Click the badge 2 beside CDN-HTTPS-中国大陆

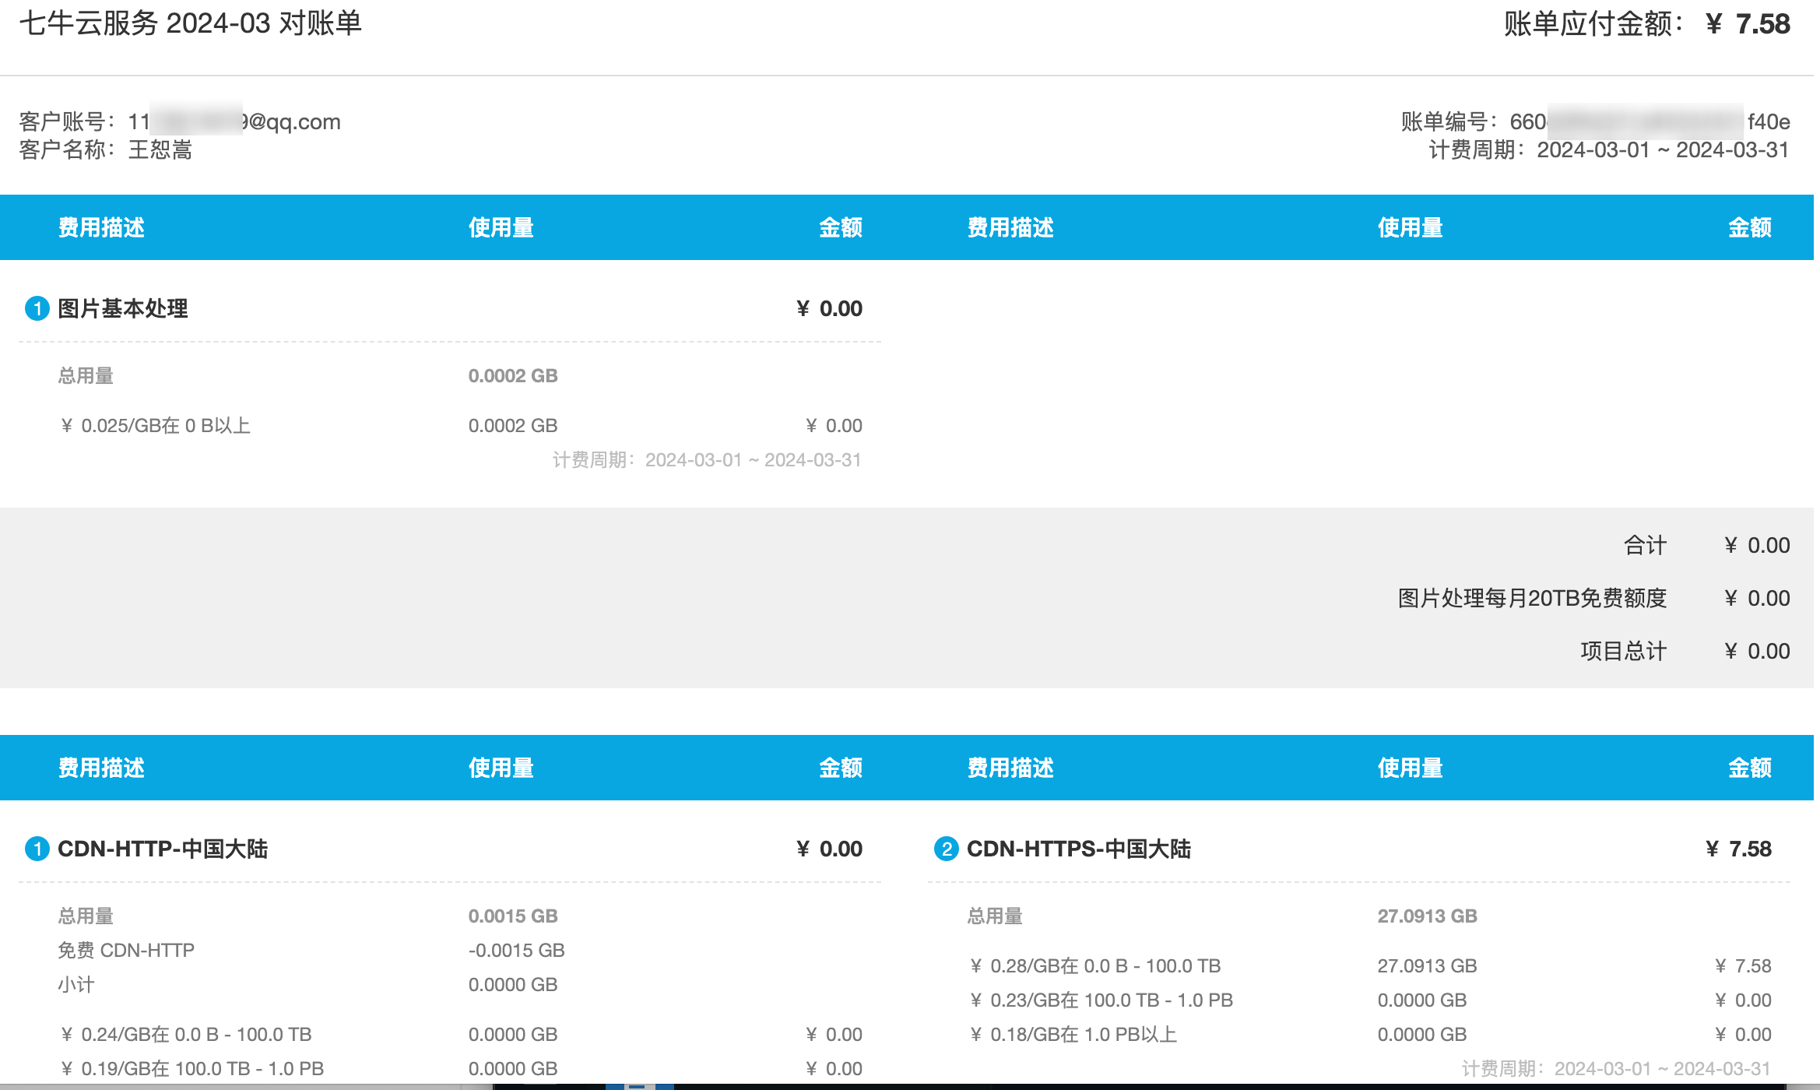(x=947, y=849)
